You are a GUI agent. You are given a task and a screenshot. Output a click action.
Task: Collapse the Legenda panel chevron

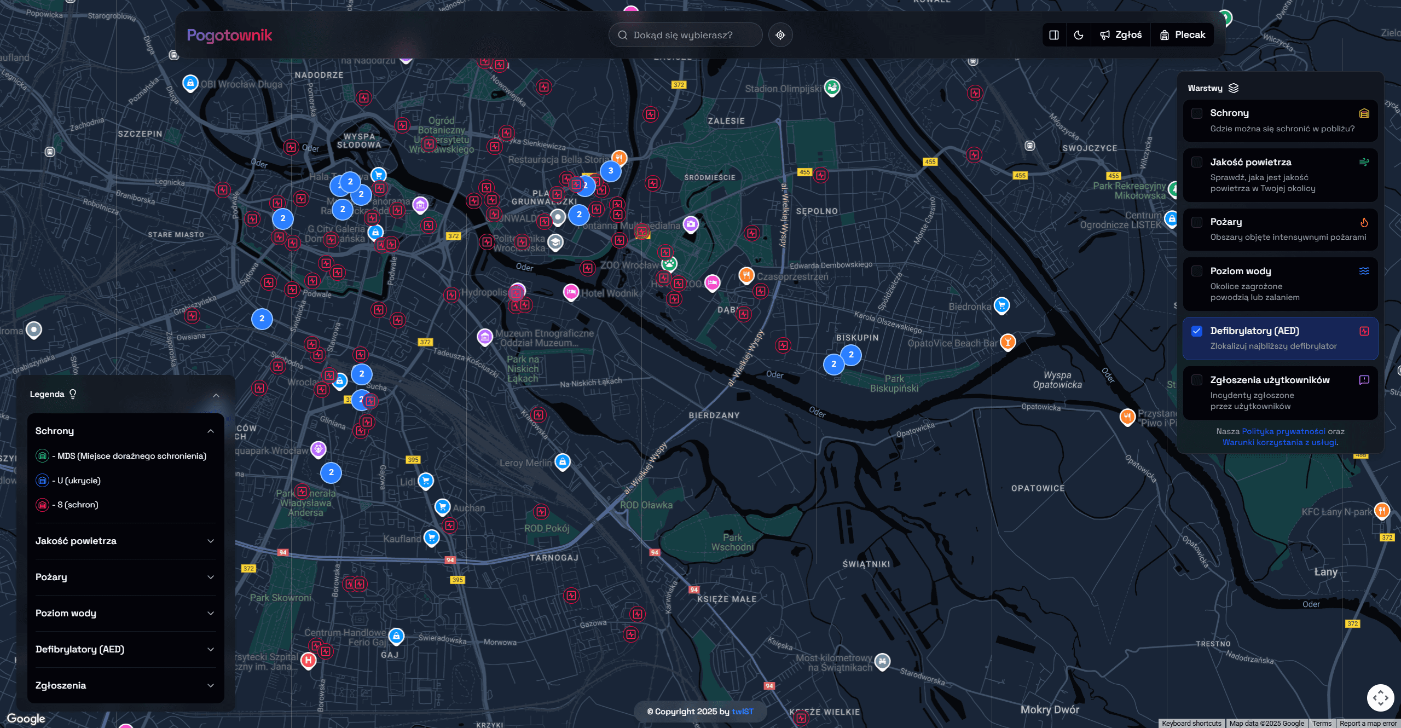coord(216,395)
